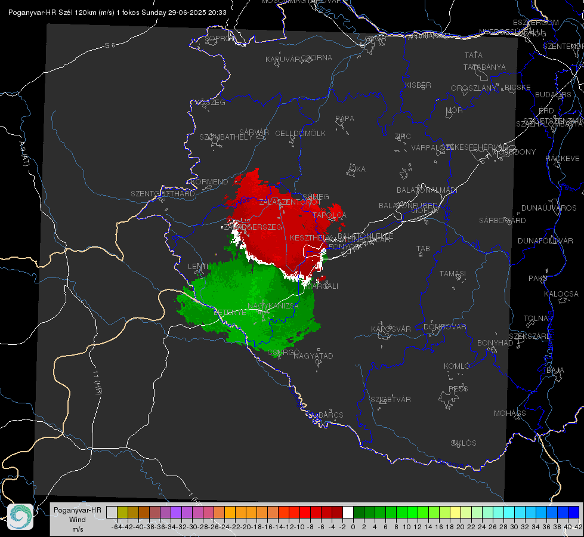The image size is (584, 537).
Task: Click the NAGYATÁD city label
Action: (313, 356)
